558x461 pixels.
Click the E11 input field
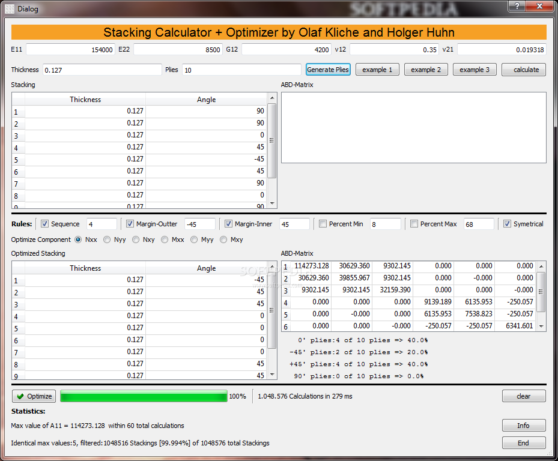pos(70,49)
